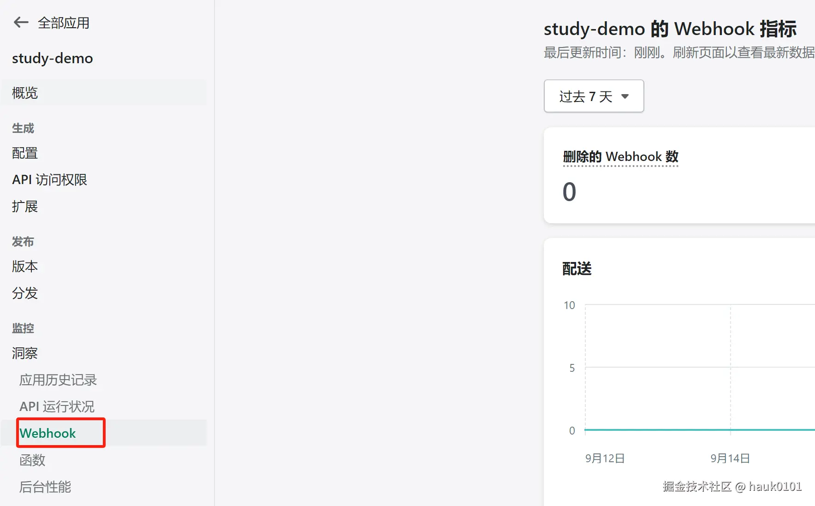Open 函数 monitoring page
Screen dimensions: 815x506
[x=32, y=460]
